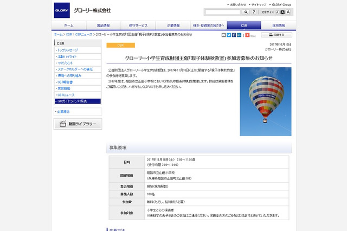Open マネジメント in sidebar
The height and width of the screenshot is (231, 347).
[x=78, y=63]
